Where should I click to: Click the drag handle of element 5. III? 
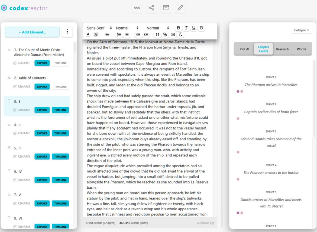(x=9, y=148)
